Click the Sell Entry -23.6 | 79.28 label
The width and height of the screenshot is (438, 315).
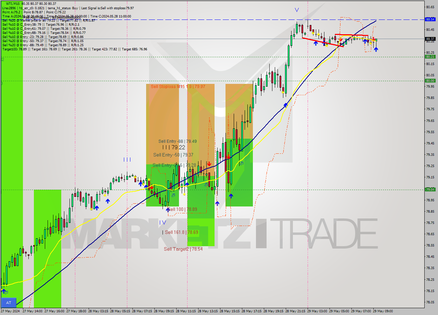click(x=174, y=165)
